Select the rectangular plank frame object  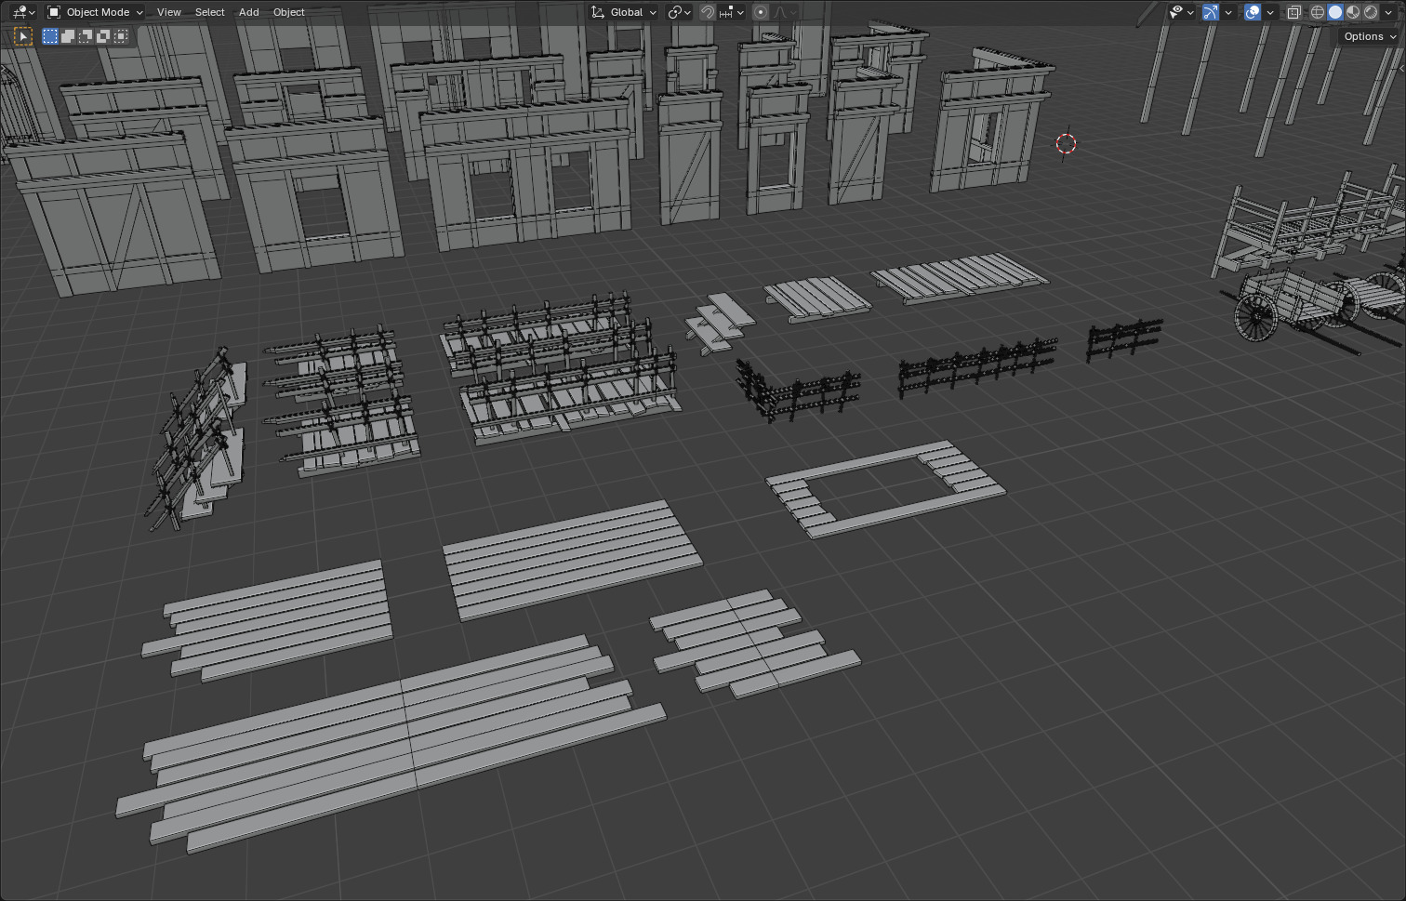point(885,487)
